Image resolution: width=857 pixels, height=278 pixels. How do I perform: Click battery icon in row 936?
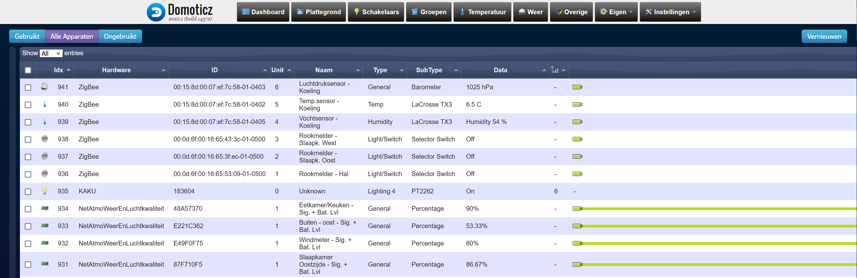(x=577, y=174)
